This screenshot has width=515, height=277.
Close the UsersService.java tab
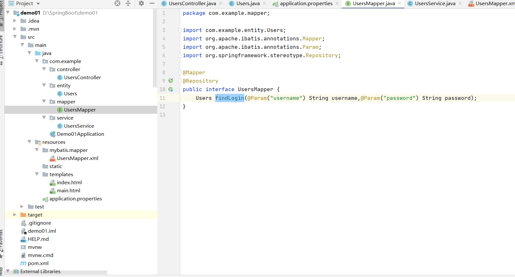tap(460, 3)
